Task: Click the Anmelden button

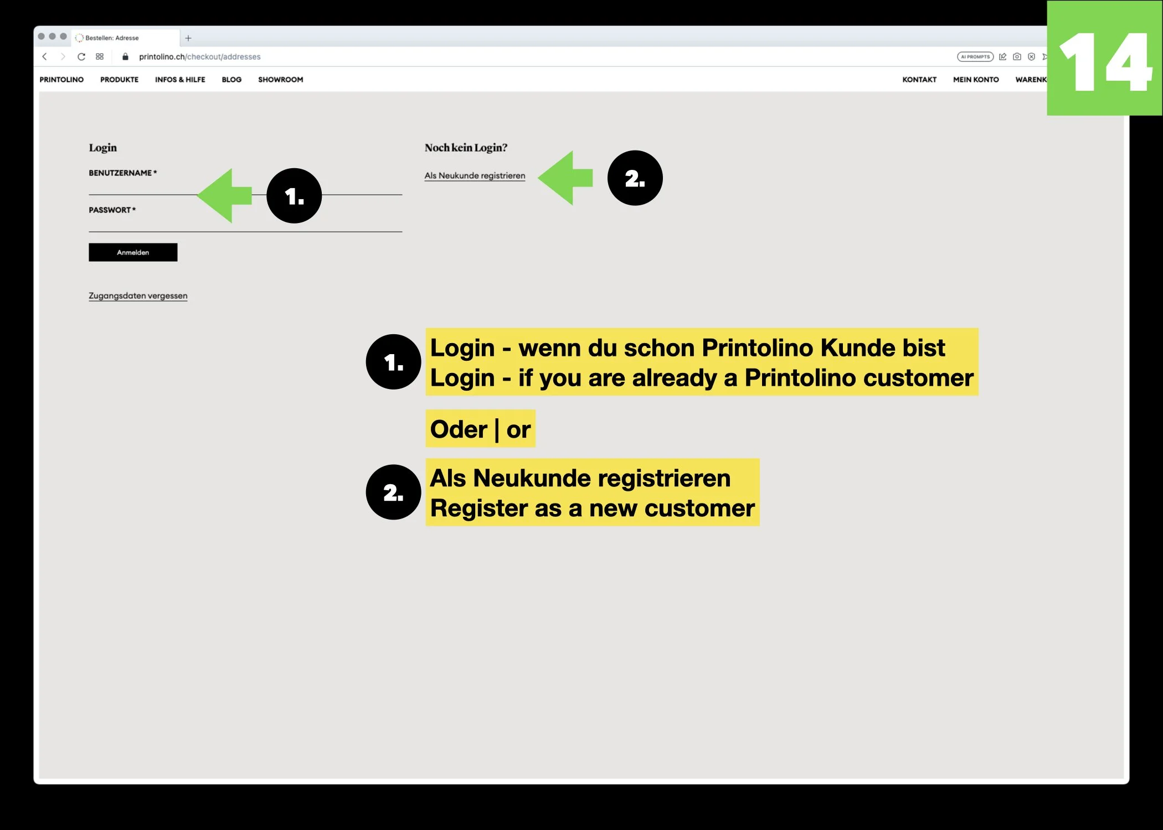Action: click(x=133, y=252)
